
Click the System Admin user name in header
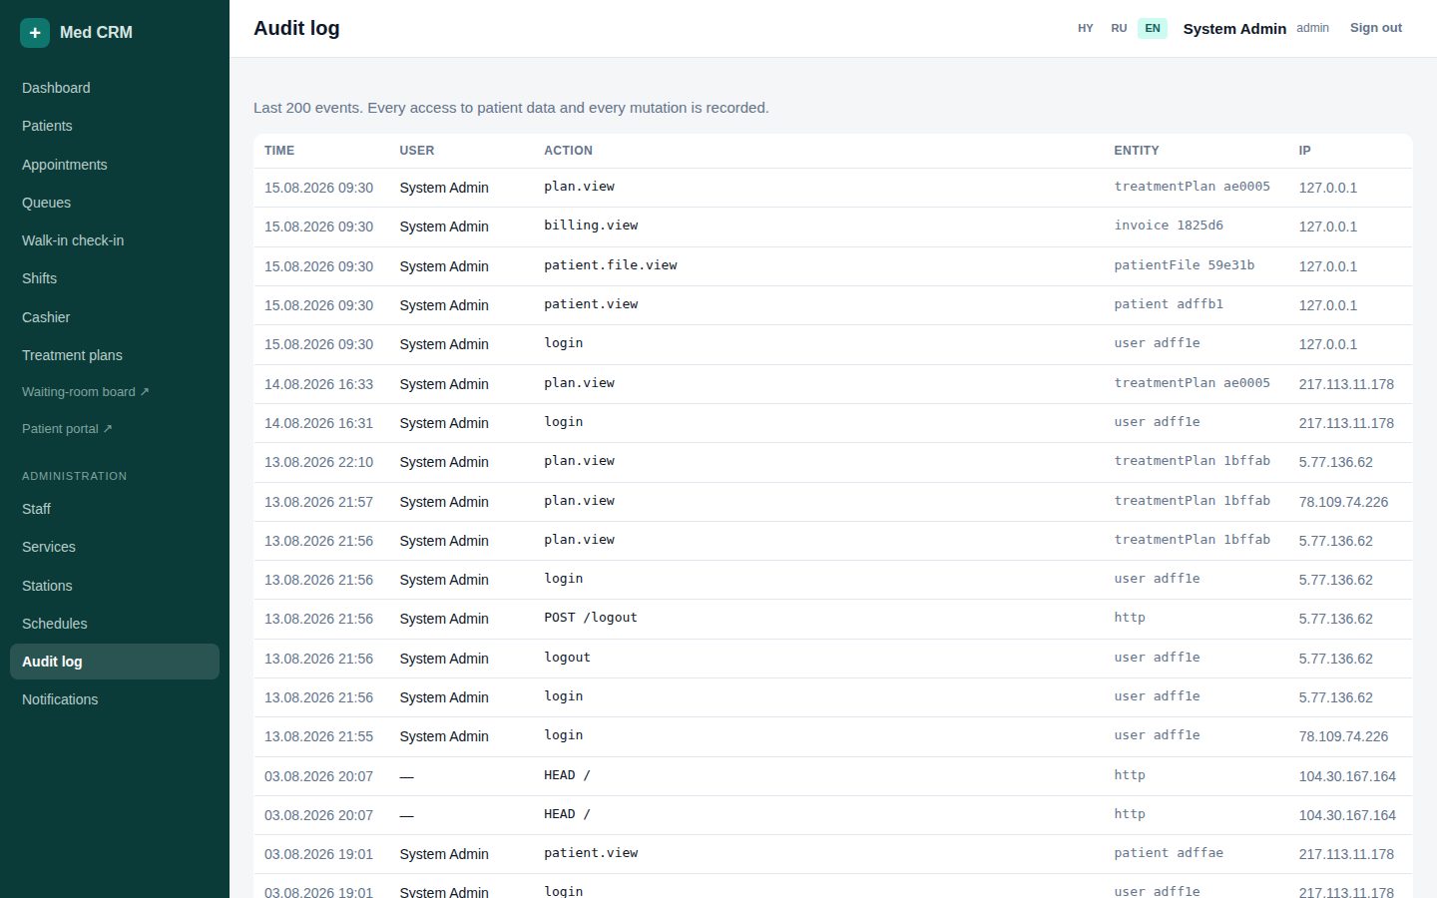coord(1234,29)
